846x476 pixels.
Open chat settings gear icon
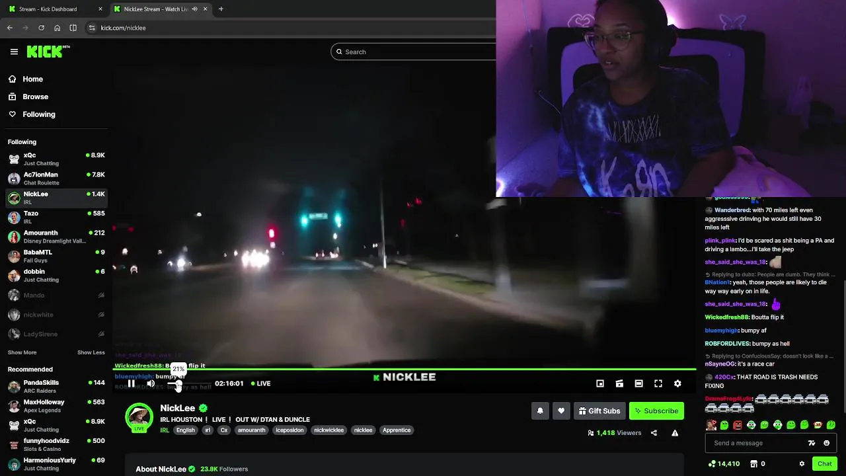pyautogui.click(x=802, y=464)
